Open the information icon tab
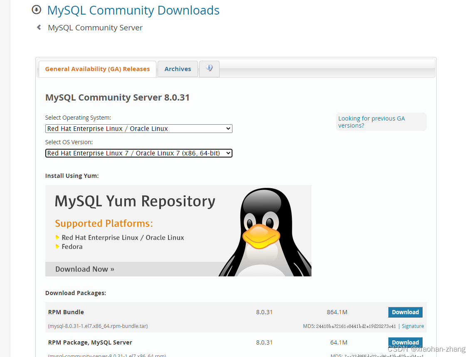 [209, 69]
